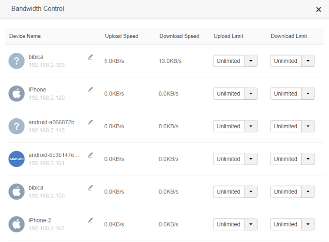Click edit pencil next to iPhone device
This screenshot has width=329, height=242.
click(90, 90)
